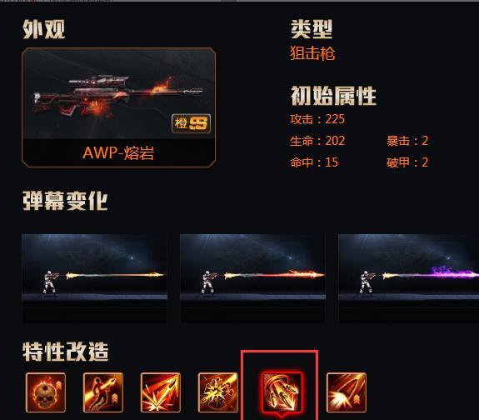Choose the exploding arrow trait icon
Image resolution: width=479 pixels, height=420 pixels.
pyautogui.click(x=161, y=392)
